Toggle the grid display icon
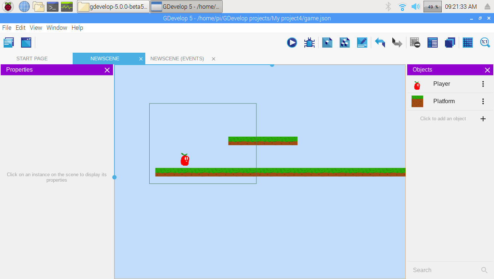This screenshot has width=494, height=279. (468, 43)
